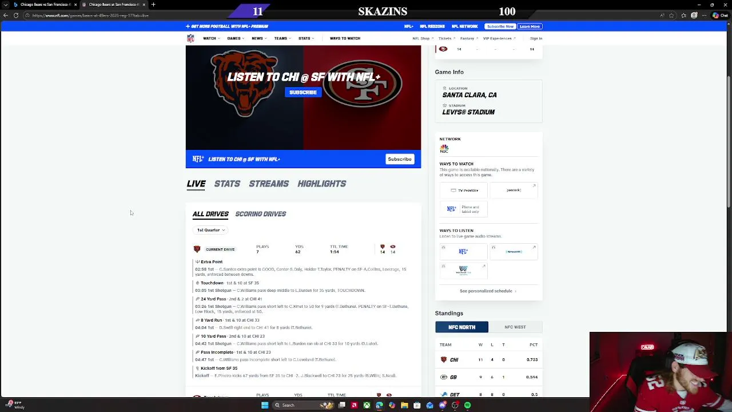Go to NFL Shop link

(x=423, y=38)
